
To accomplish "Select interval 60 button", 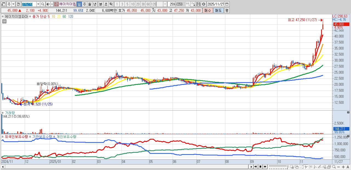I will tap(148, 4).
